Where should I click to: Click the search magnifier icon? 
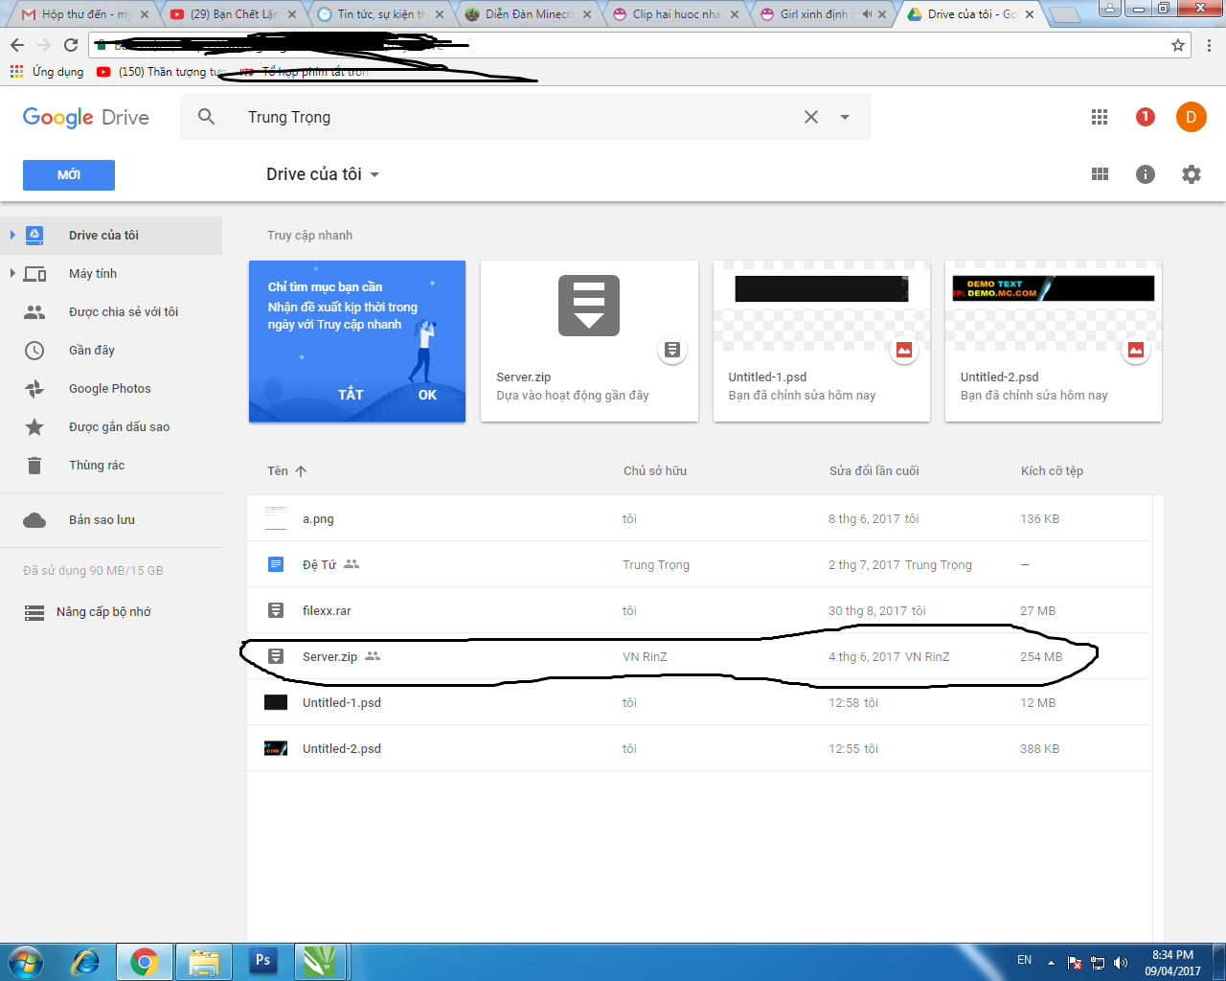pyautogui.click(x=206, y=117)
